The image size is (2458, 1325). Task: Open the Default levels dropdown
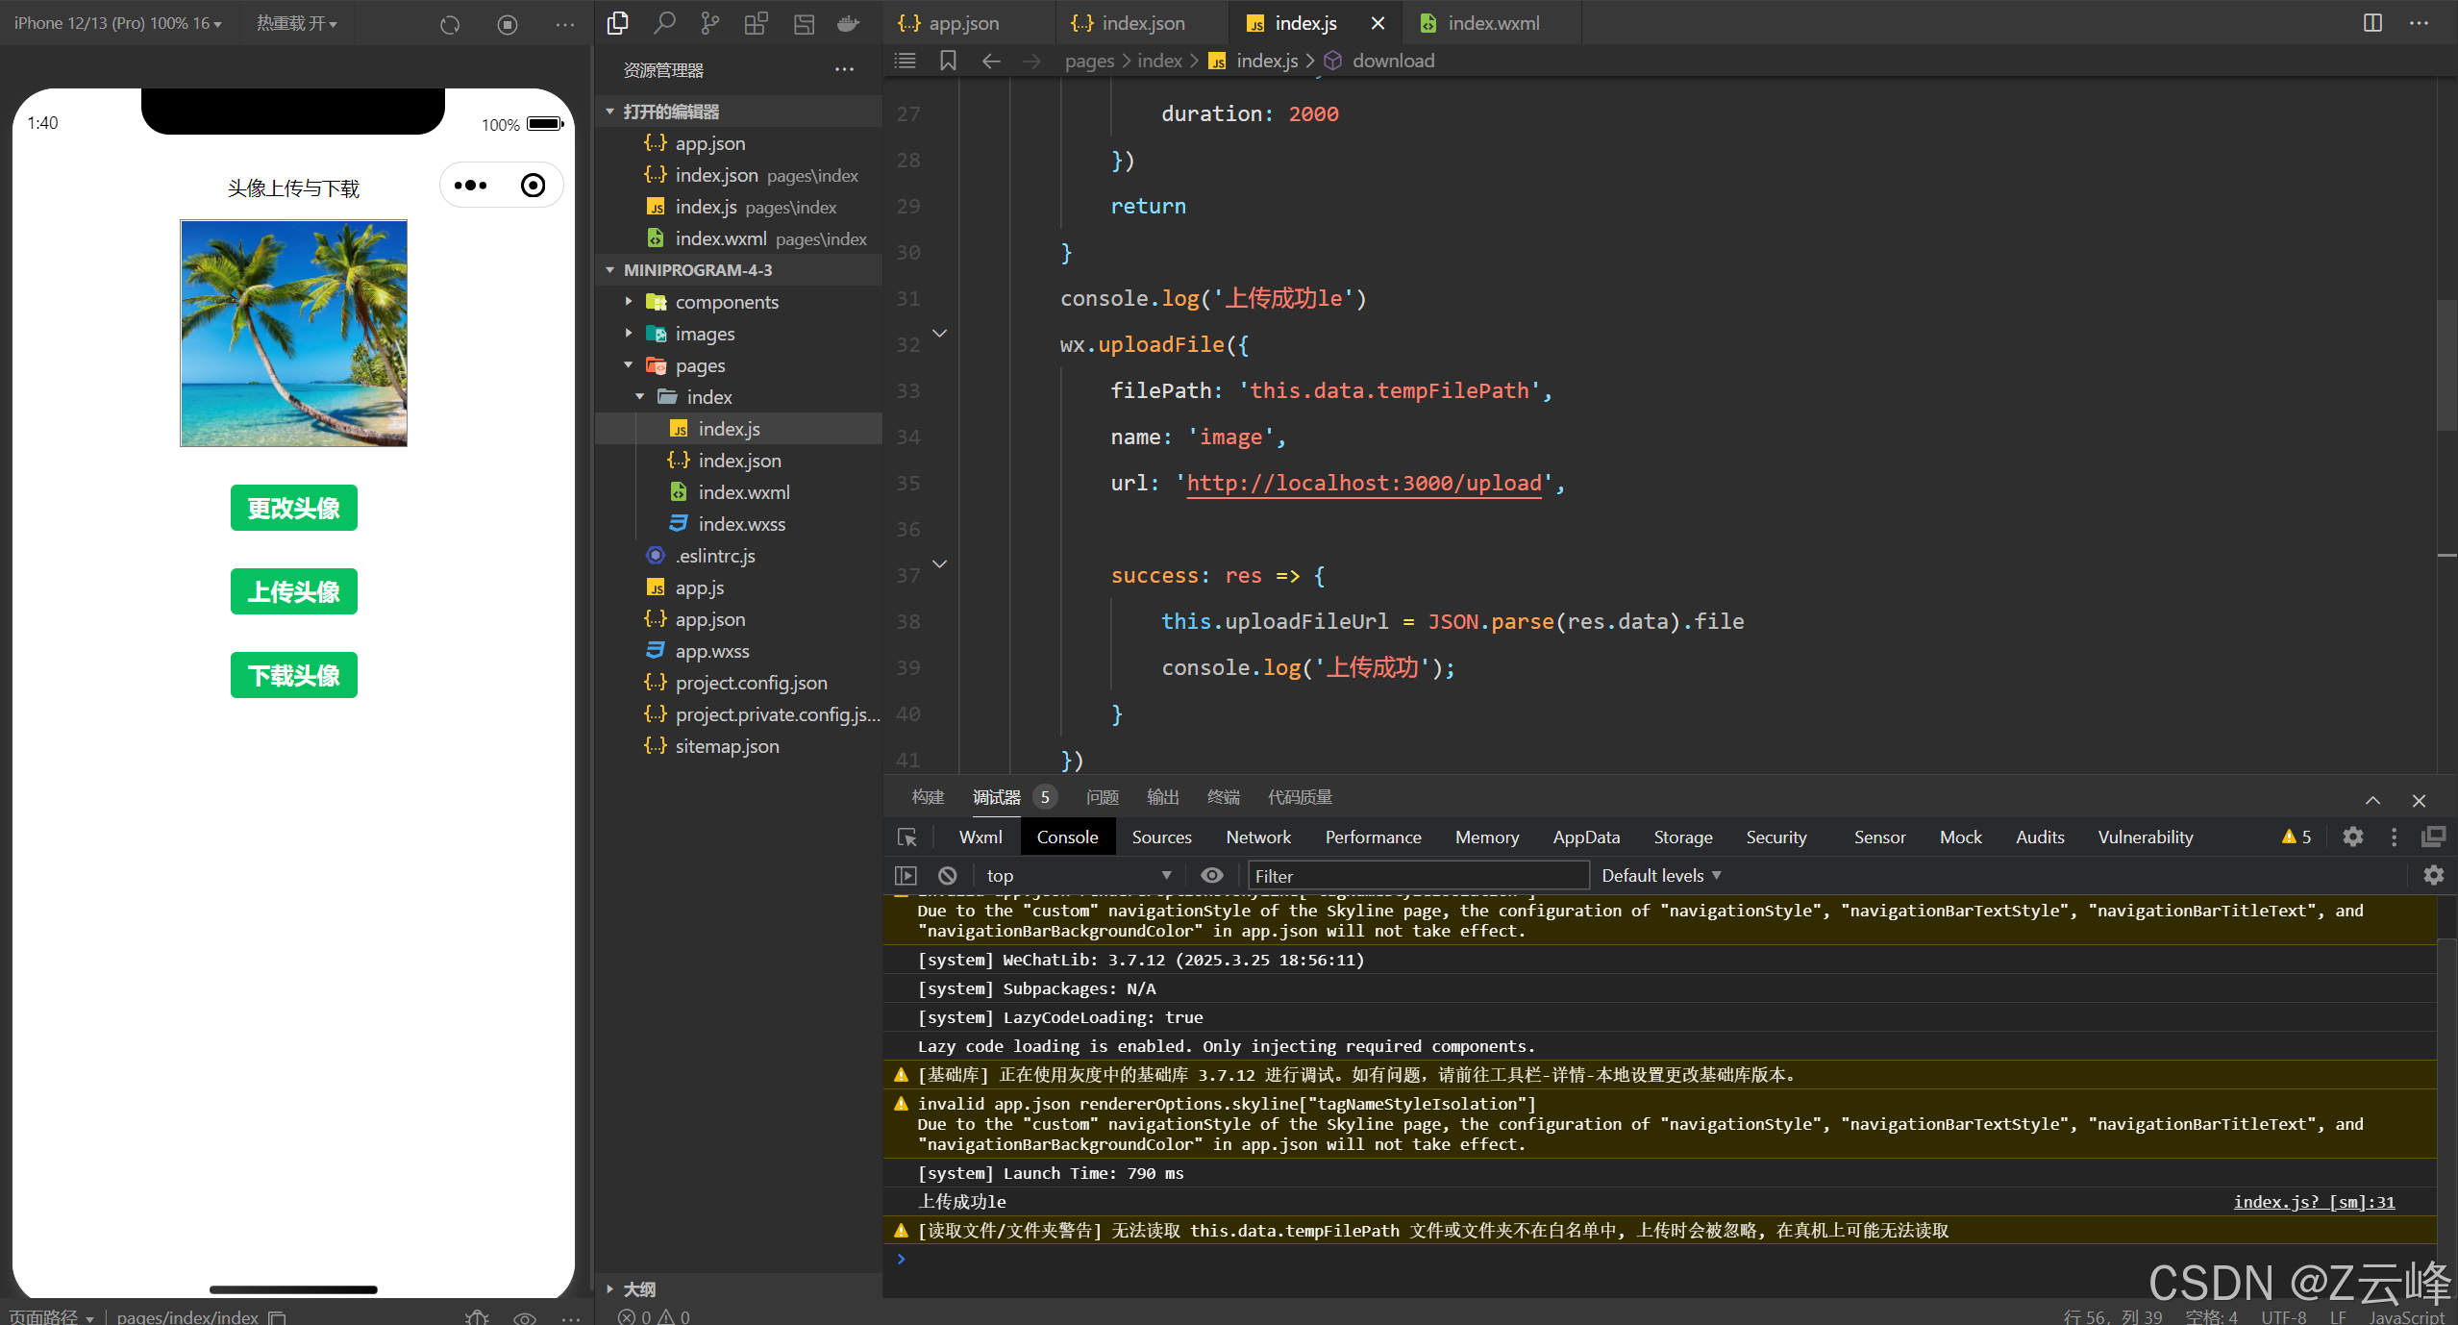point(1660,875)
